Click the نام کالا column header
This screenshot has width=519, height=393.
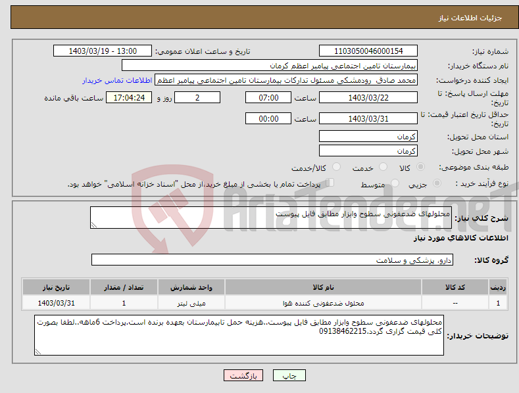(323, 287)
